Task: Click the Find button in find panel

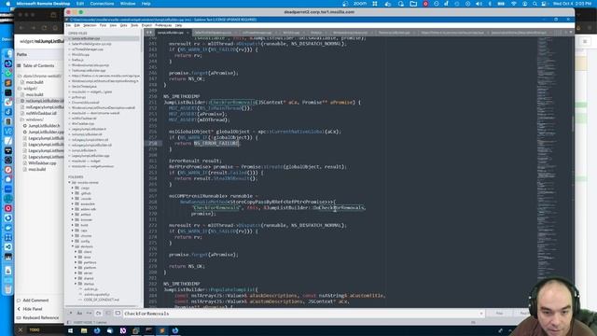Action: pyautogui.click(x=499, y=314)
